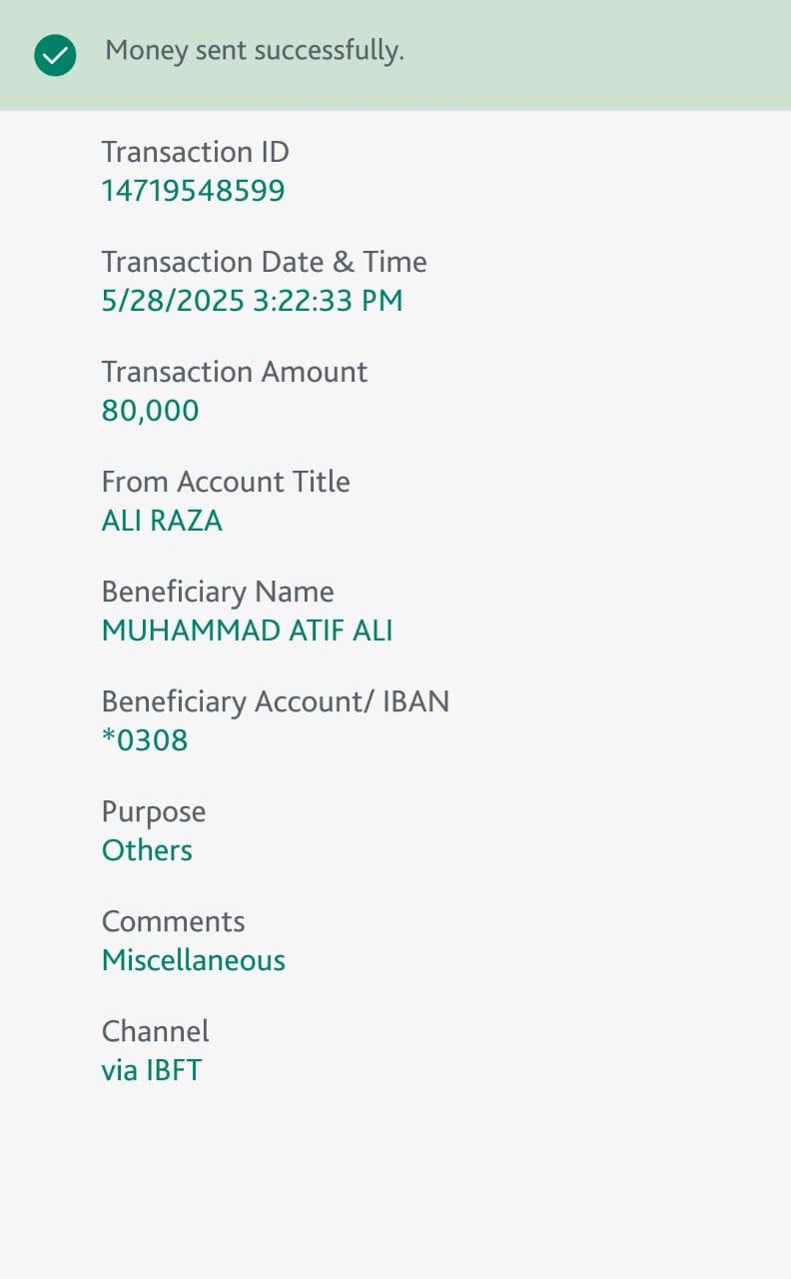Click the From Account Title label
Viewport: 791px width, 1279px height.
tap(226, 482)
